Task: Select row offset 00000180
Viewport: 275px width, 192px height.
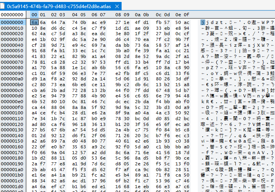Action: pyautogui.click(x=12, y=158)
